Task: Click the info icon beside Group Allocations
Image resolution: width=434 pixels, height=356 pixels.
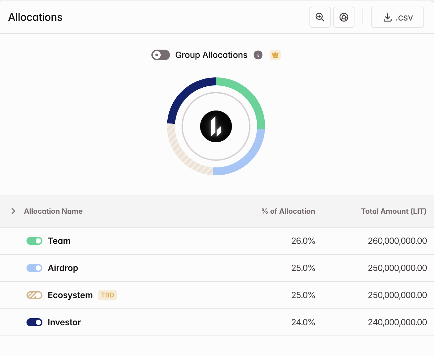Action: pos(258,55)
